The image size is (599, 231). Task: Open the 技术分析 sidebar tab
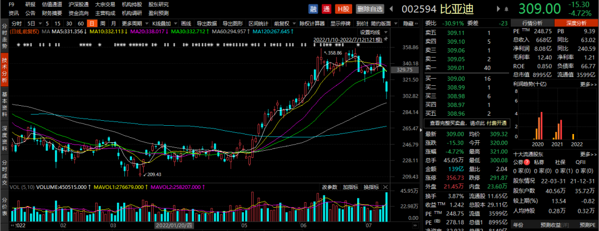tap(4, 70)
